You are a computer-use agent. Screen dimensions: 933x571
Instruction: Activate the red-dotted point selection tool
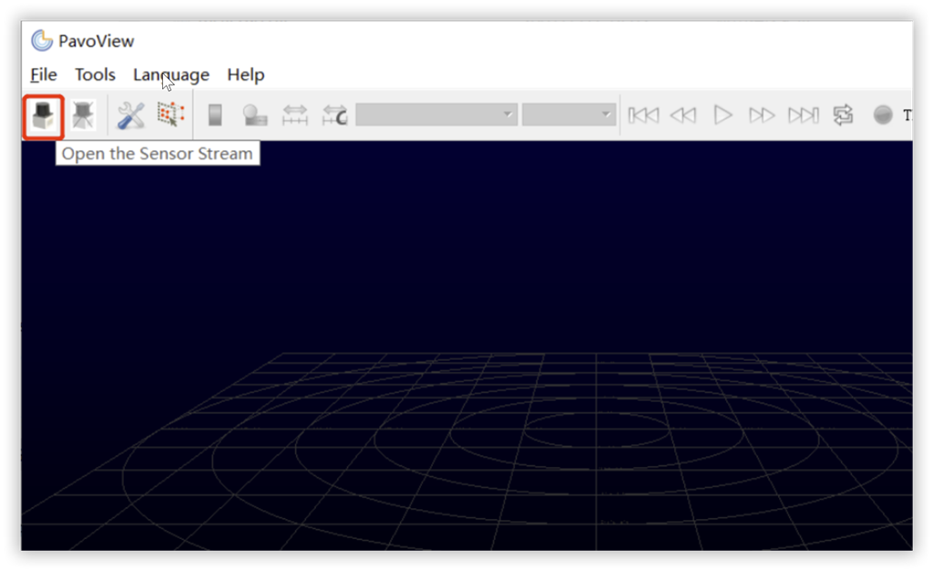pos(170,115)
